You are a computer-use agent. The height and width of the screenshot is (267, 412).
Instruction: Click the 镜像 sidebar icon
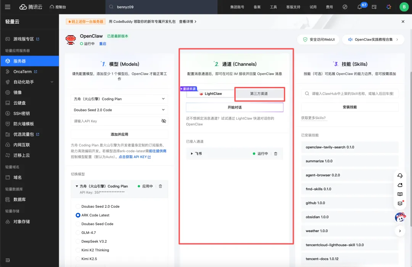[8, 92]
